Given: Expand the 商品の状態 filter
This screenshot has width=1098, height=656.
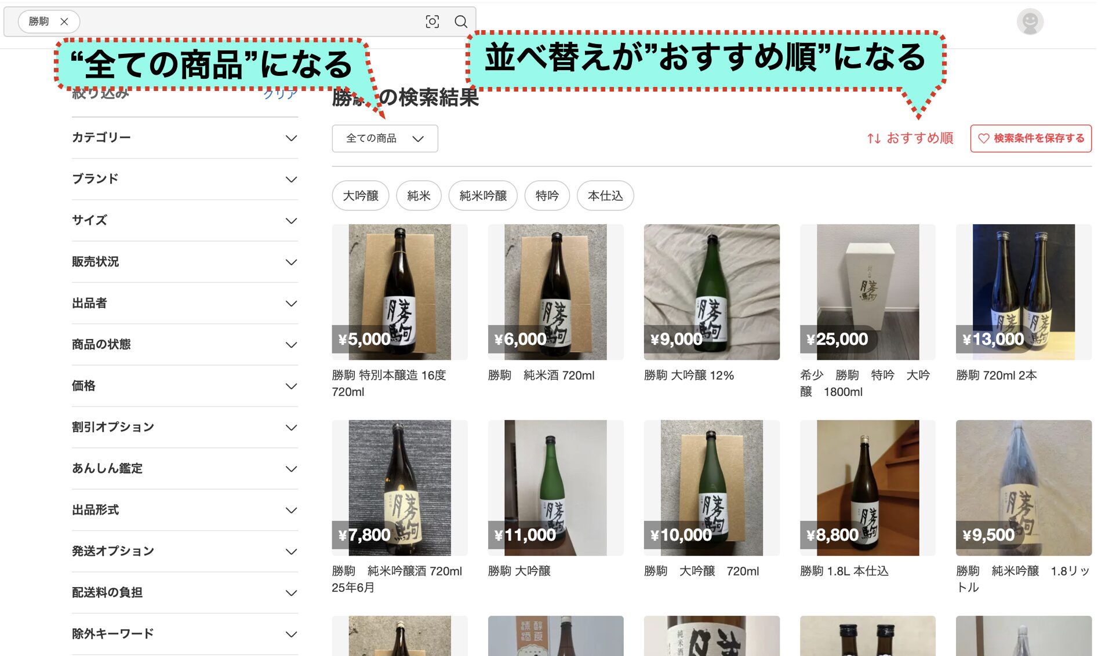Looking at the screenshot, I should point(185,345).
